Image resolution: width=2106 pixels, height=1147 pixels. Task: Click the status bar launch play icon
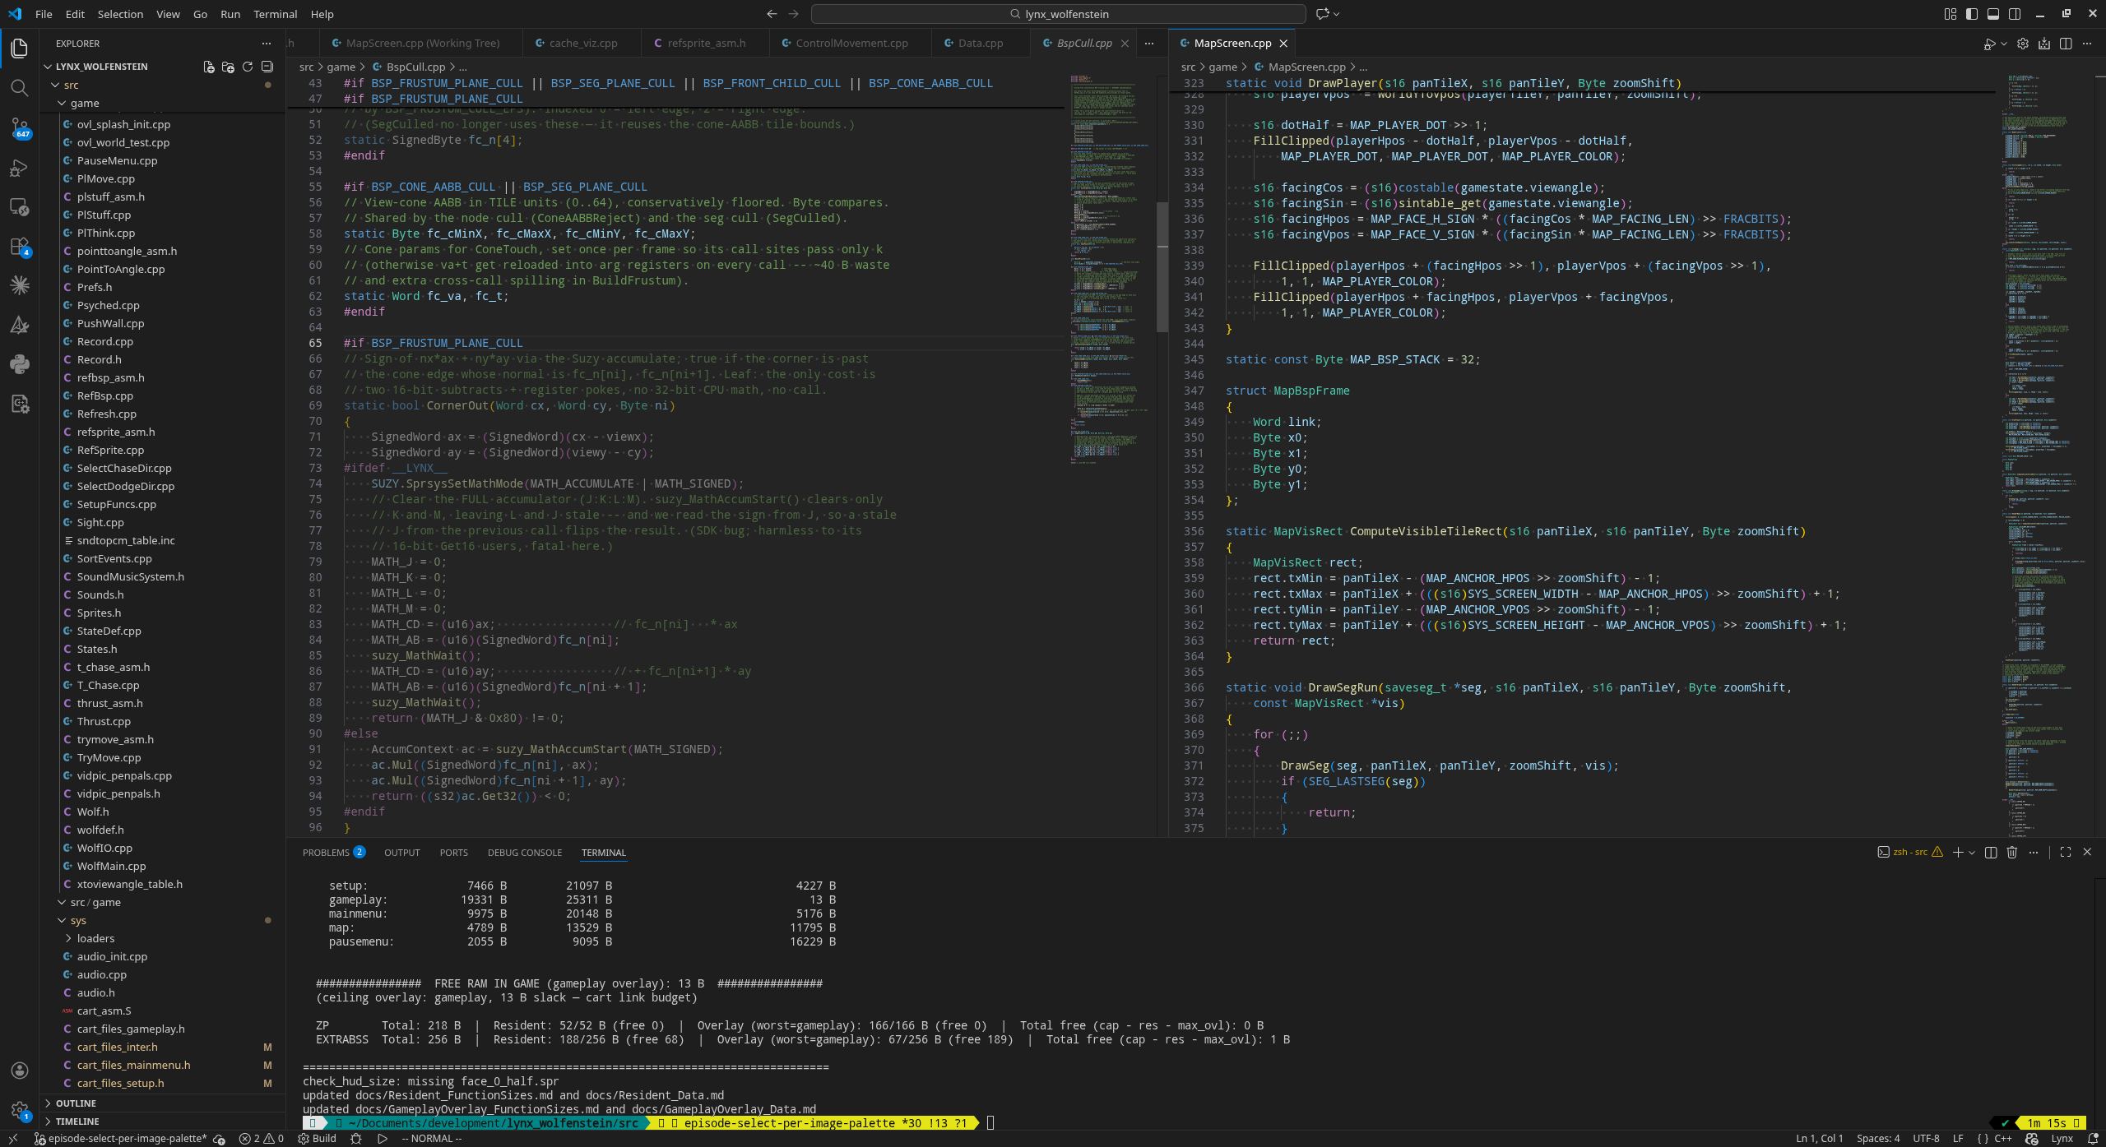[x=383, y=1139]
